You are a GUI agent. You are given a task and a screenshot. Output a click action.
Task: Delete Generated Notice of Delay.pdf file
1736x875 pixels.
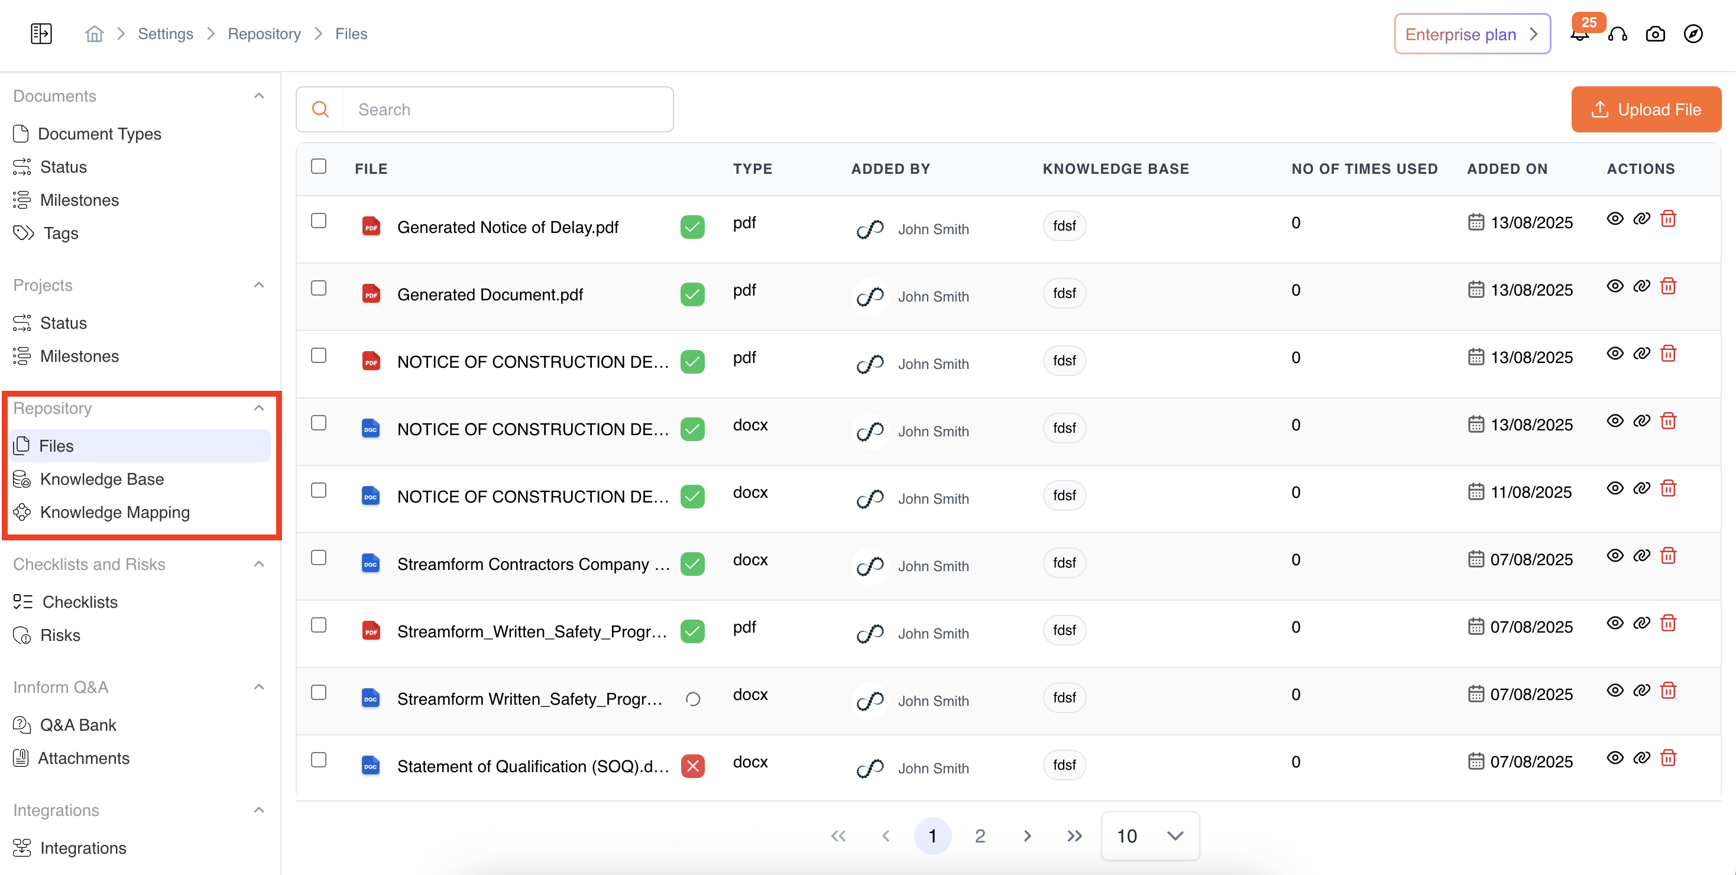(x=1668, y=219)
